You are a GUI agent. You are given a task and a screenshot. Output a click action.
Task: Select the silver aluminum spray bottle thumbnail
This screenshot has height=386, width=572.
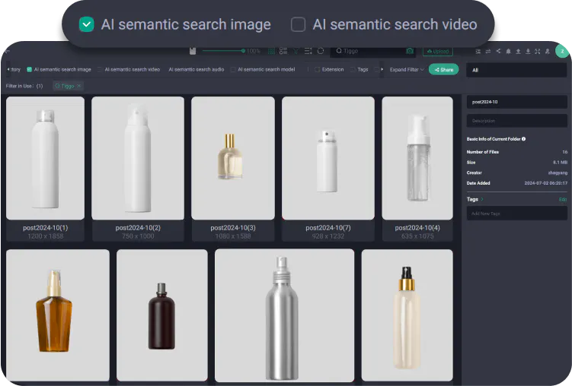pyautogui.click(x=284, y=315)
